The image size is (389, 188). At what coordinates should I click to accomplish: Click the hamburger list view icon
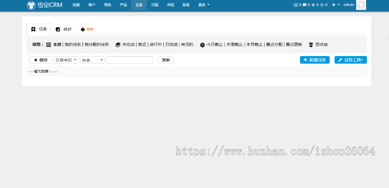tap(48, 45)
